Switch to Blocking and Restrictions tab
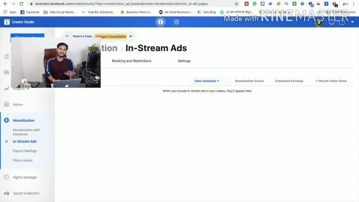359x202 pixels. [131, 61]
